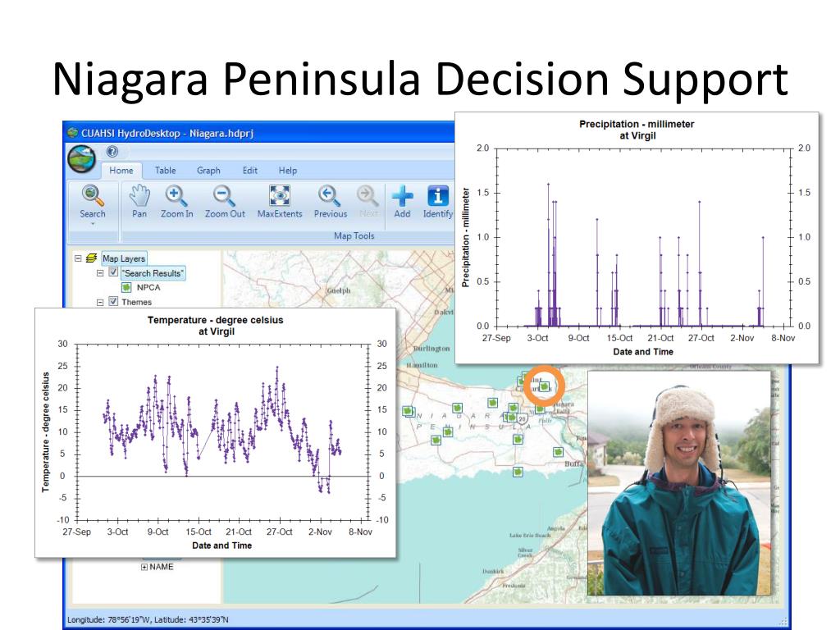
Task: Click the photo of the man in hat
Action: click(x=679, y=482)
